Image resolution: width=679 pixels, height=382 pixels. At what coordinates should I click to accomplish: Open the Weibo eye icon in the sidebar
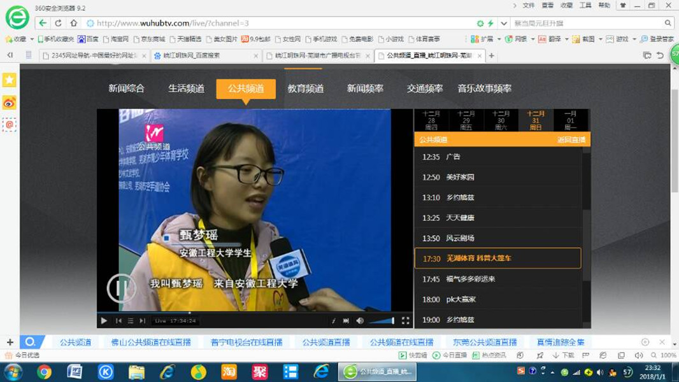tap(9, 103)
